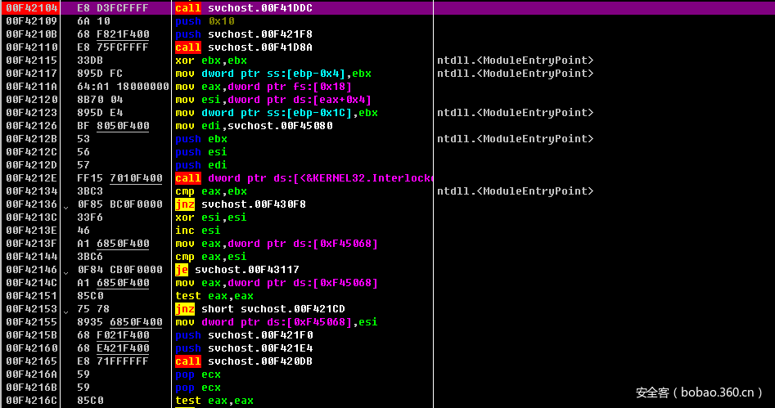The width and height of the screenshot is (775, 408).
Task: Click the xor ebx,ebx instruction row
Action: click(x=211, y=60)
